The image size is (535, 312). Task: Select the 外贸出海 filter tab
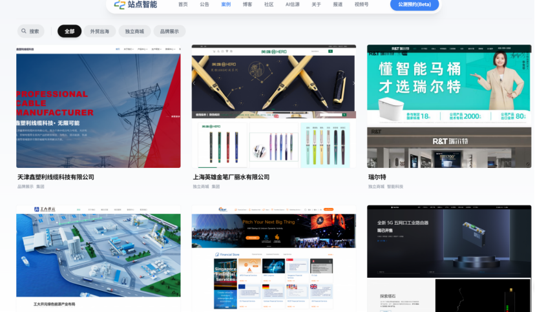100,31
